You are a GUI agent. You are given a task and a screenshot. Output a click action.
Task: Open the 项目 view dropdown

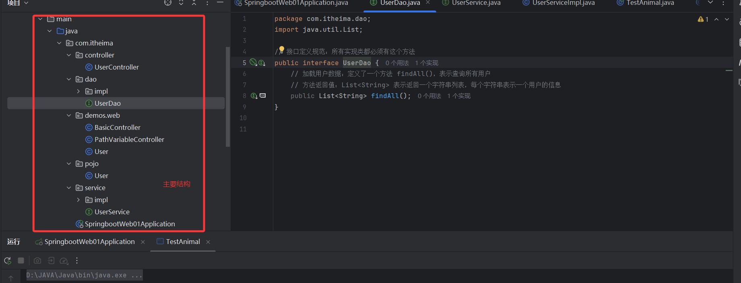tap(18, 3)
